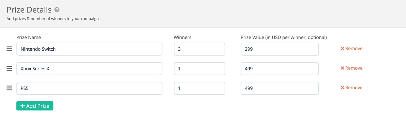Remove the PS5 prize via Remove link
The height and width of the screenshot is (117, 406).
(352, 88)
